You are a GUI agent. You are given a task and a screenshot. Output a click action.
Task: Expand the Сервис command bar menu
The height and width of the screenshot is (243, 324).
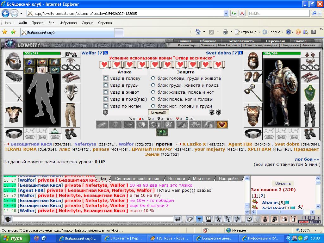[x=273, y=32]
